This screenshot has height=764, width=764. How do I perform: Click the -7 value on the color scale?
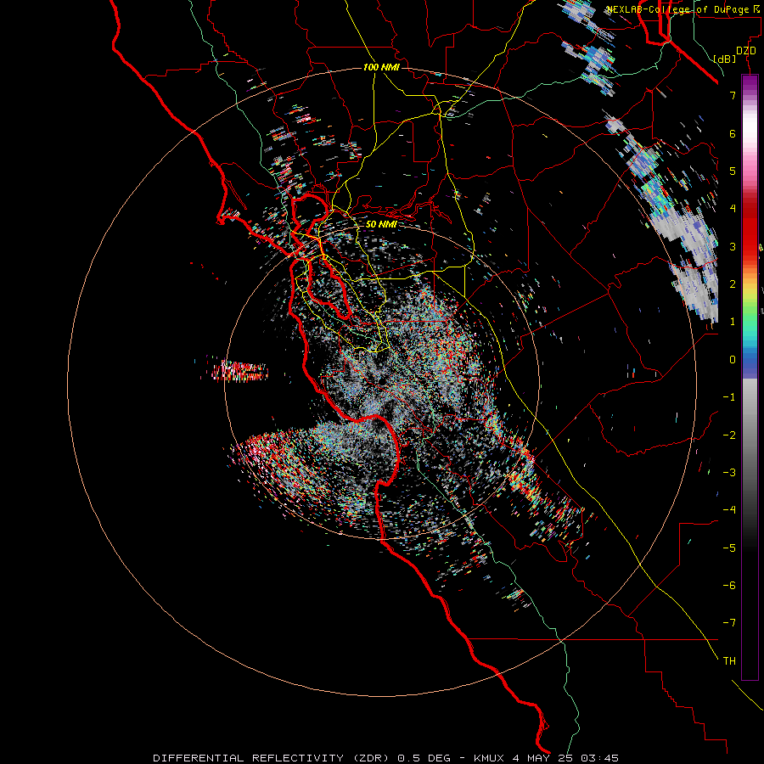click(729, 623)
